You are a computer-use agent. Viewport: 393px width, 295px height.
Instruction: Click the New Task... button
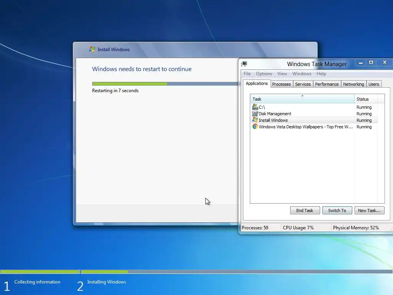[x=369, y=210]
